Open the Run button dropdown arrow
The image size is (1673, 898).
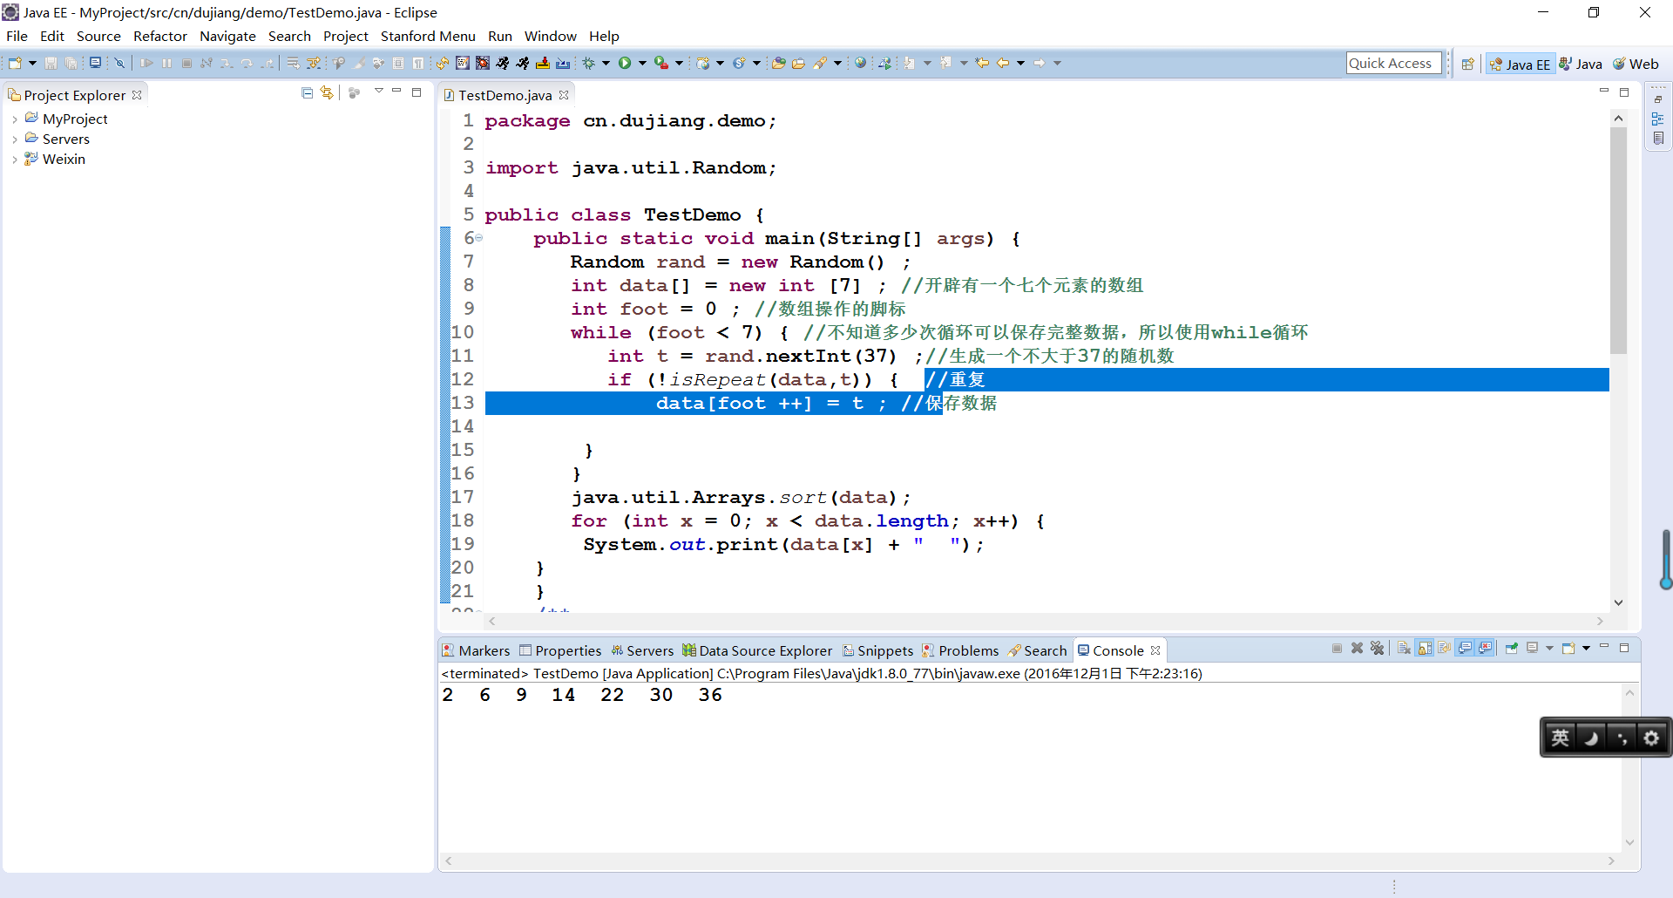pyautogui.click(x=642, y=63)
